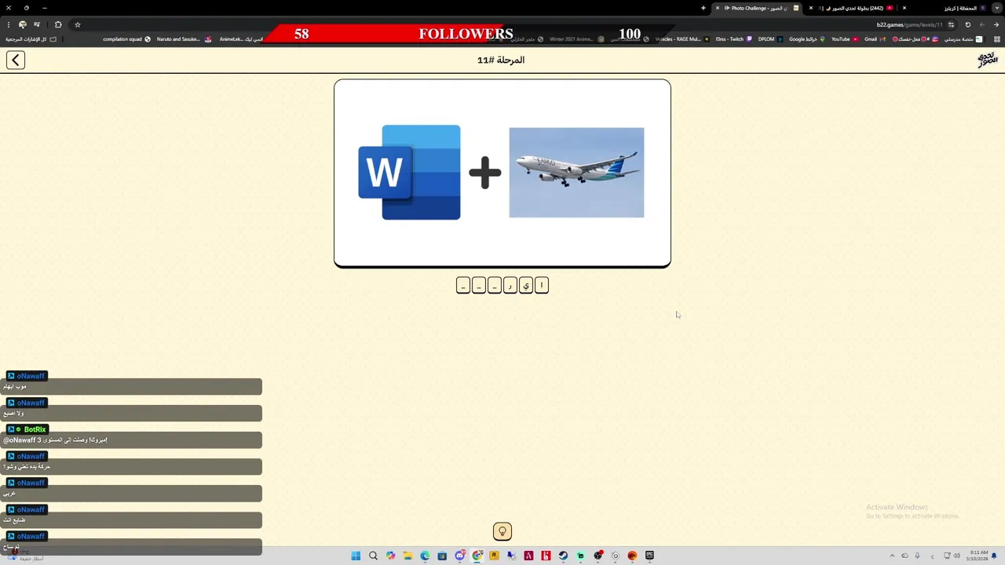
Task: Open a new browser tab
Action: pyautogui.click(x=703, y=8)
